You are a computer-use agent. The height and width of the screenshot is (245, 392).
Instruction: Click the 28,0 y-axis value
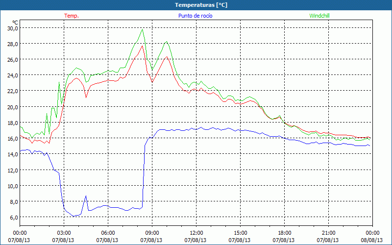13,44
